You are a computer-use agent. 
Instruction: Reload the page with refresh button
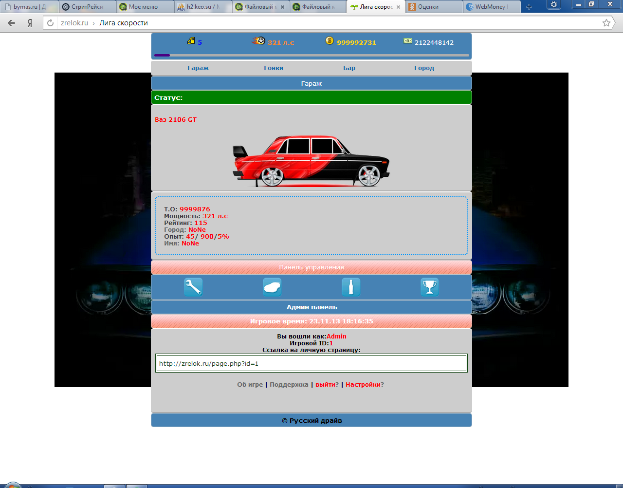pos(50,23)
